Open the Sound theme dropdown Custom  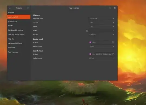101,35
